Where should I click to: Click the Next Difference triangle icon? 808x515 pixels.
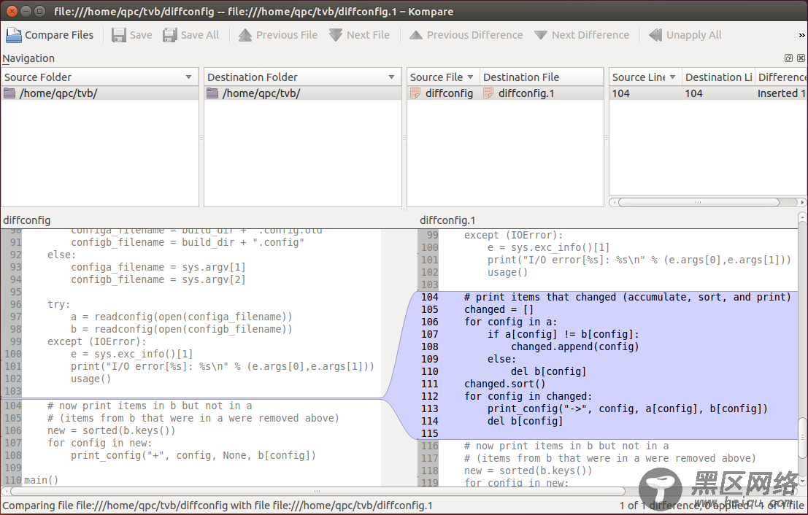coord(541,35)
